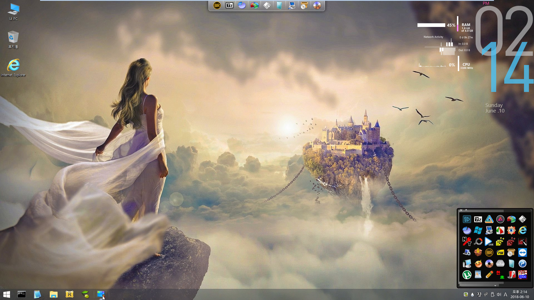
Task: Launch the pencil icon in launcher panel
Action: [x=489, y=275]
